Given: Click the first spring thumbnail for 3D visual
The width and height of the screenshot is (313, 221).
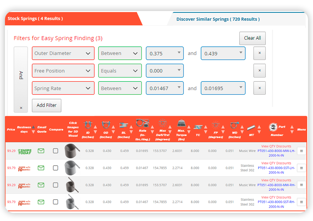Looking at the screenshot, I should point(72,151).
